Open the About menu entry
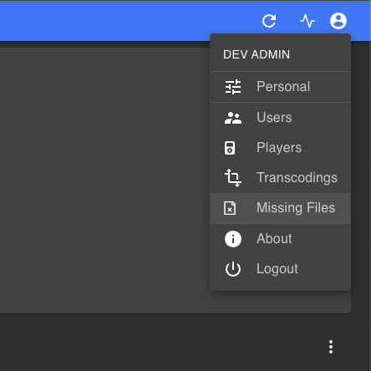 coord(280,239)
